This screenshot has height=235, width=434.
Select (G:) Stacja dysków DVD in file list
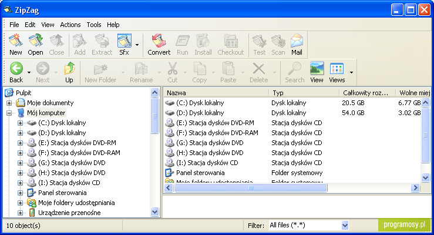click(210, 143)
